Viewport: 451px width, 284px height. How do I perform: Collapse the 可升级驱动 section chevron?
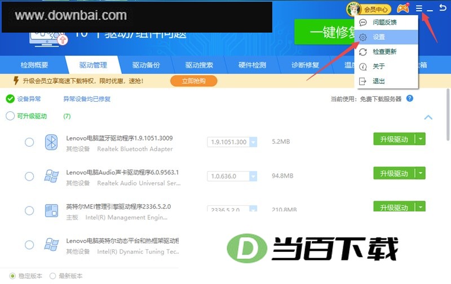pos(428,117)
